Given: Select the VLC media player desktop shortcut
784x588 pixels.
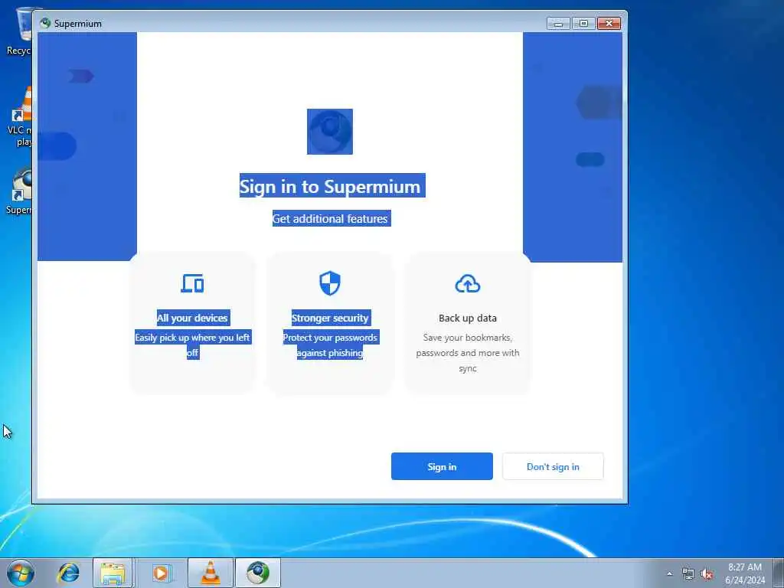Looking at the screenshot, I should [x=18, y=116].
